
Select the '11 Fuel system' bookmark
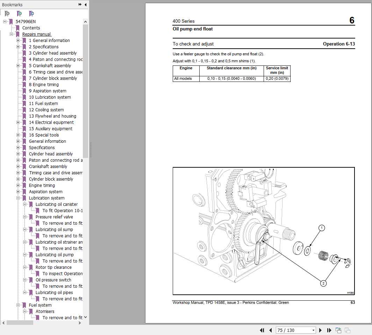click(43, 103)
